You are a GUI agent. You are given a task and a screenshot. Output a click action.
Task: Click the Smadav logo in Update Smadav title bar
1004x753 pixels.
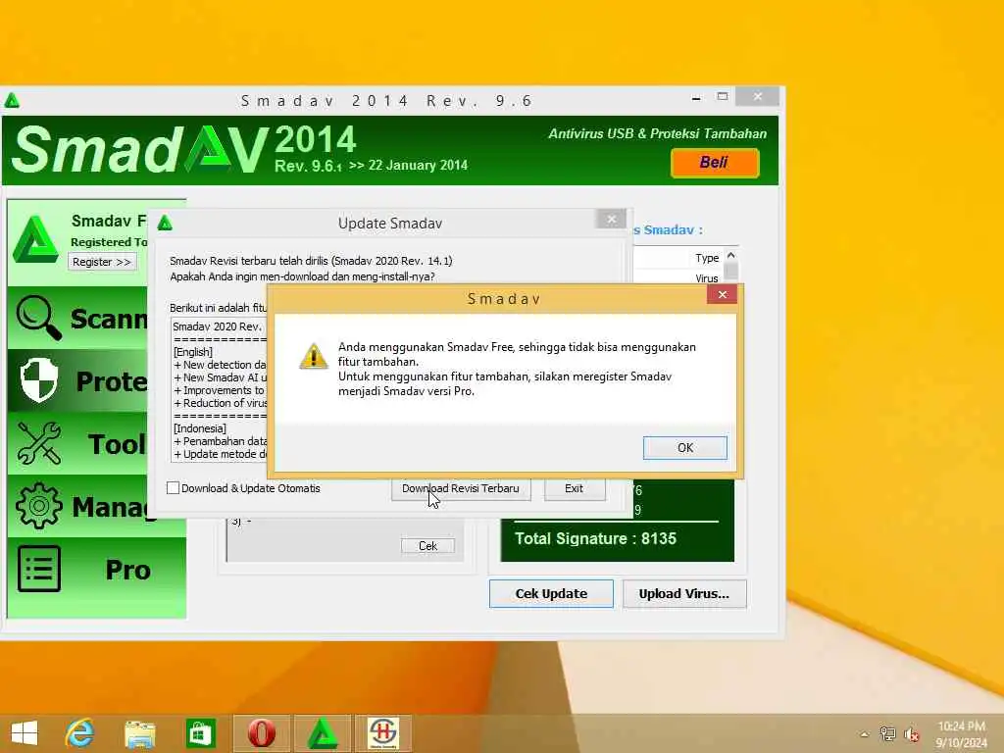[x=165, y=223]
